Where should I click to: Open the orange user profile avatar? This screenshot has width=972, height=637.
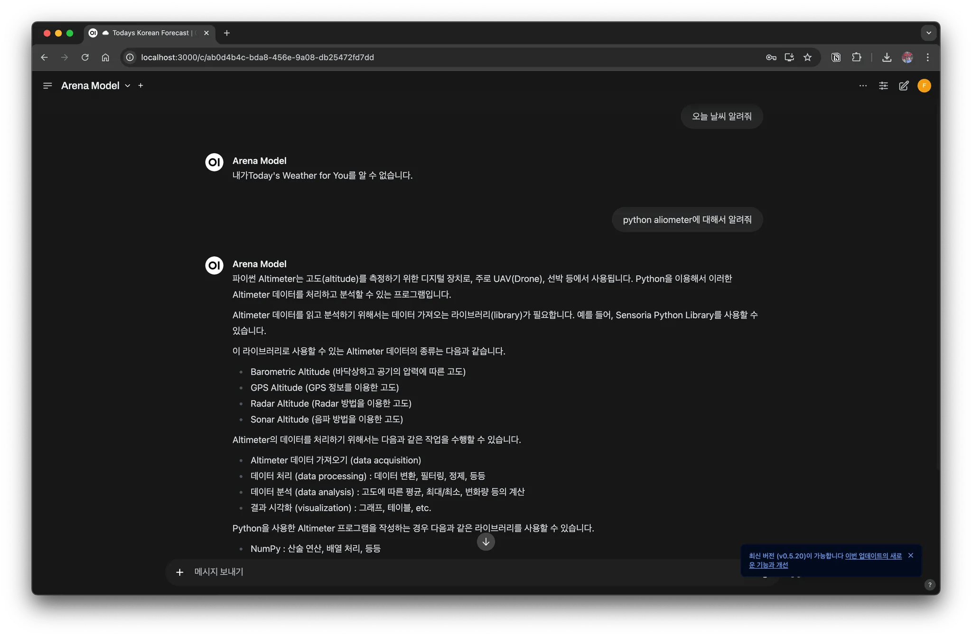924,85
